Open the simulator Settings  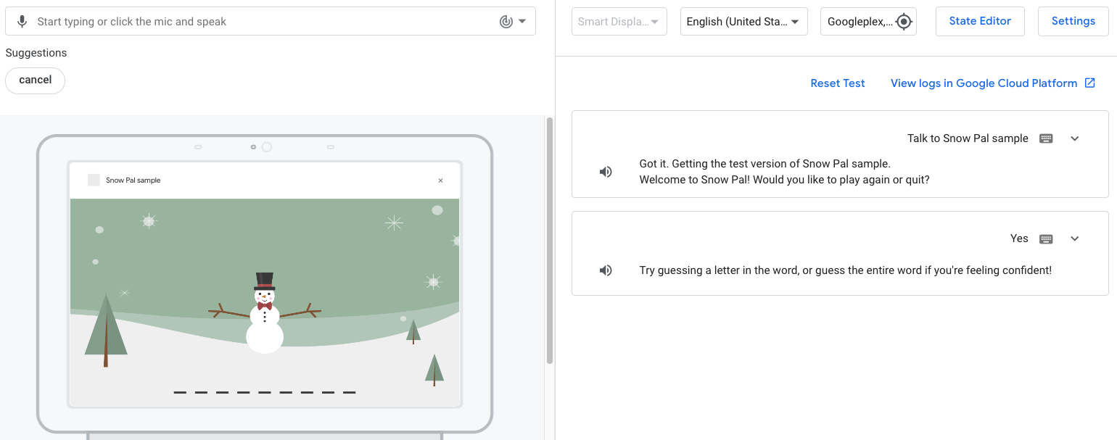coord(1073,21)
